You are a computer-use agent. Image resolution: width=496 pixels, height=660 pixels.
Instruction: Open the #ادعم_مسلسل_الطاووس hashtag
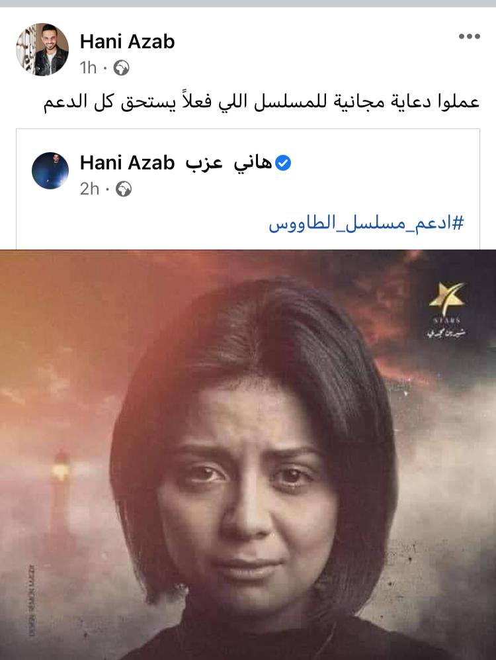[x=366, y=222]
